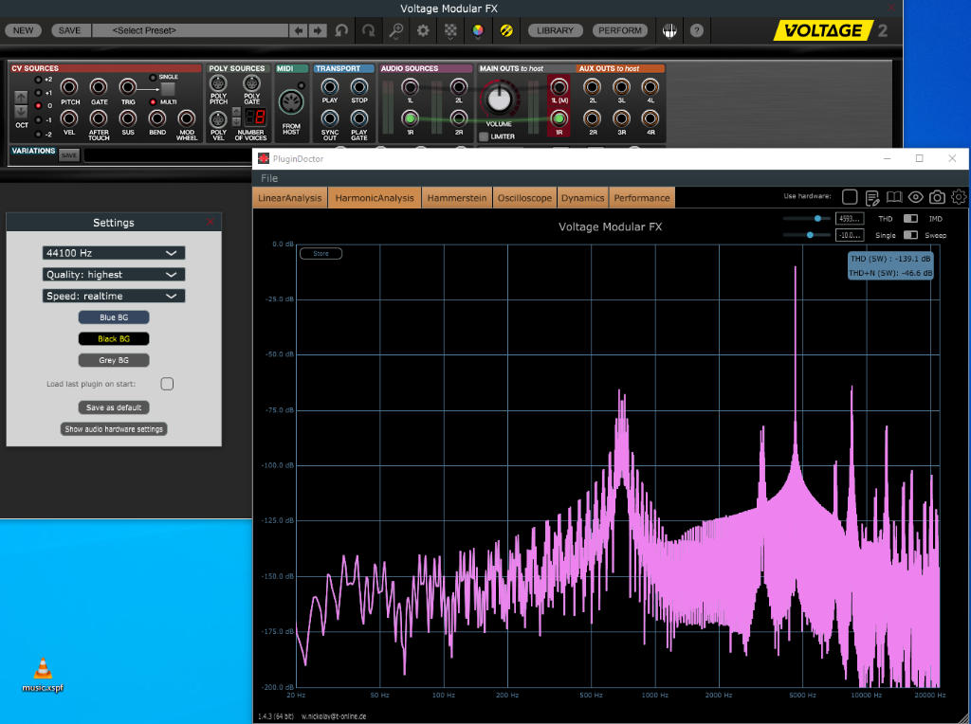Switch to the Dynamics tab
Image resolution: width=971 pixels, height=724 pixels.
click(583, 198)
